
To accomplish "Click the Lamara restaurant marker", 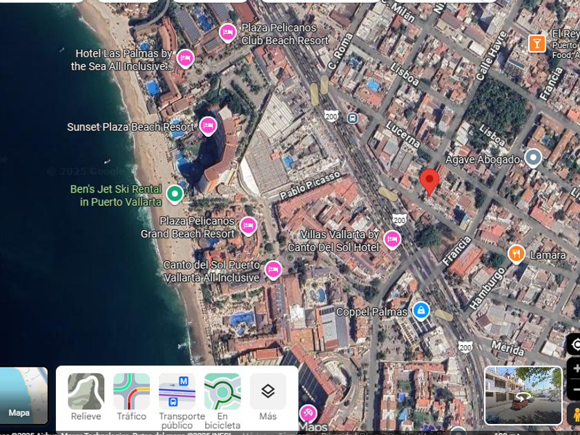I will point(516,254).
